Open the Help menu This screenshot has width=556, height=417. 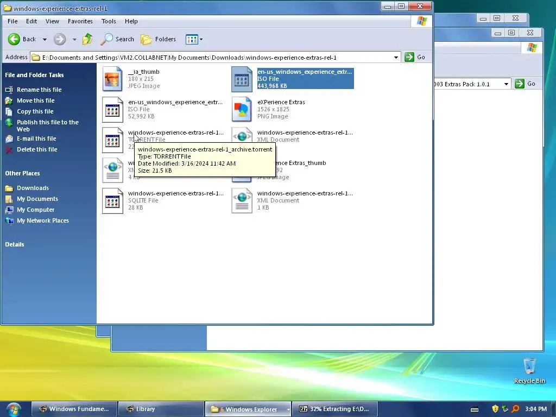(131, 21)
